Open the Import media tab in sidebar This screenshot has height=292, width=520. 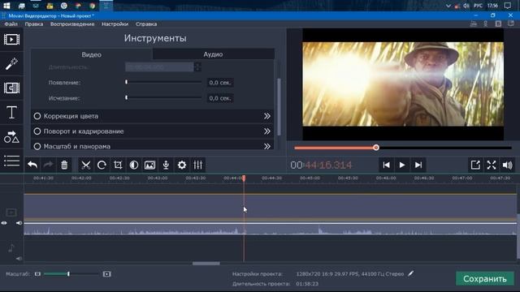11,40
